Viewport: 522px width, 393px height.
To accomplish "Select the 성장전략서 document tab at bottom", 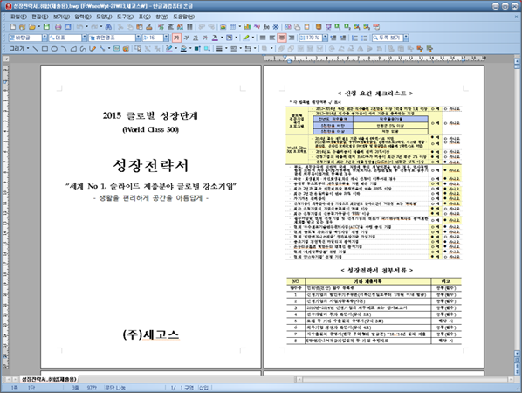I will point(49,379).
